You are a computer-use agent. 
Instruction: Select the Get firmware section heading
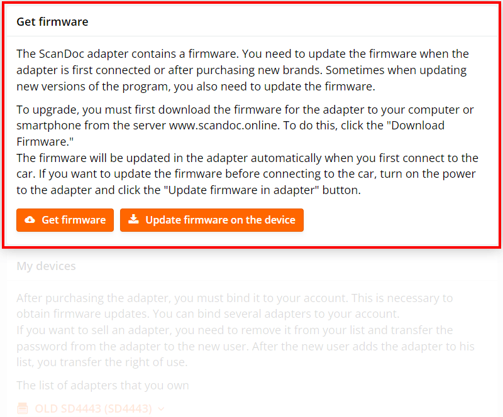[x=52, y=21]
